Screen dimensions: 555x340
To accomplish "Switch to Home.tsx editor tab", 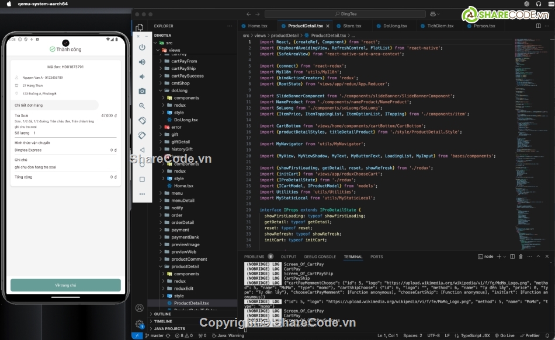I will pos(257,26).
